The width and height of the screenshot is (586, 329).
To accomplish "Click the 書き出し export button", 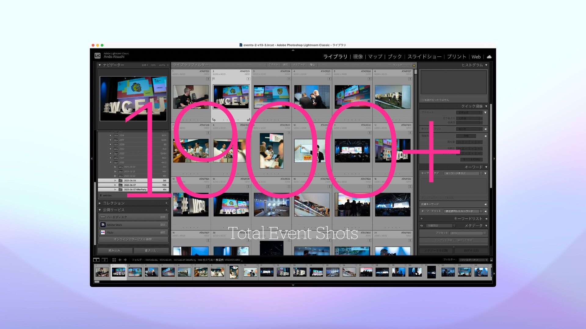I will pos(151,250).
